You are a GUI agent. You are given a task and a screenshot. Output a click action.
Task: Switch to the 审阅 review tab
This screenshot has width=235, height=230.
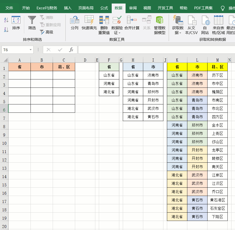point(133,8)
